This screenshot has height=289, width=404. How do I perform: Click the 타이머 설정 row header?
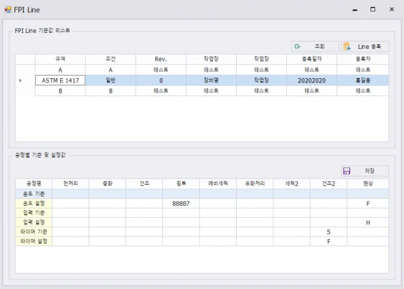coord(33,241)
